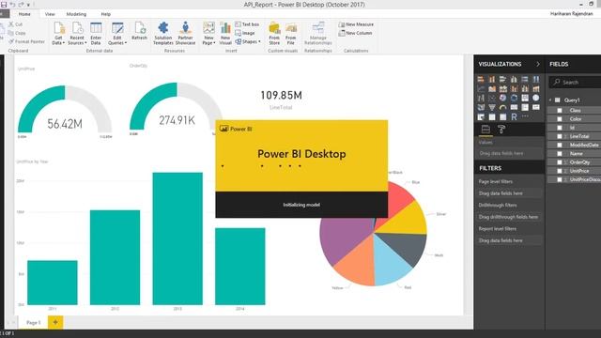Select the Page 1 report tab
The width and height of the screenshot is (601, 338).
click(34, 323)
